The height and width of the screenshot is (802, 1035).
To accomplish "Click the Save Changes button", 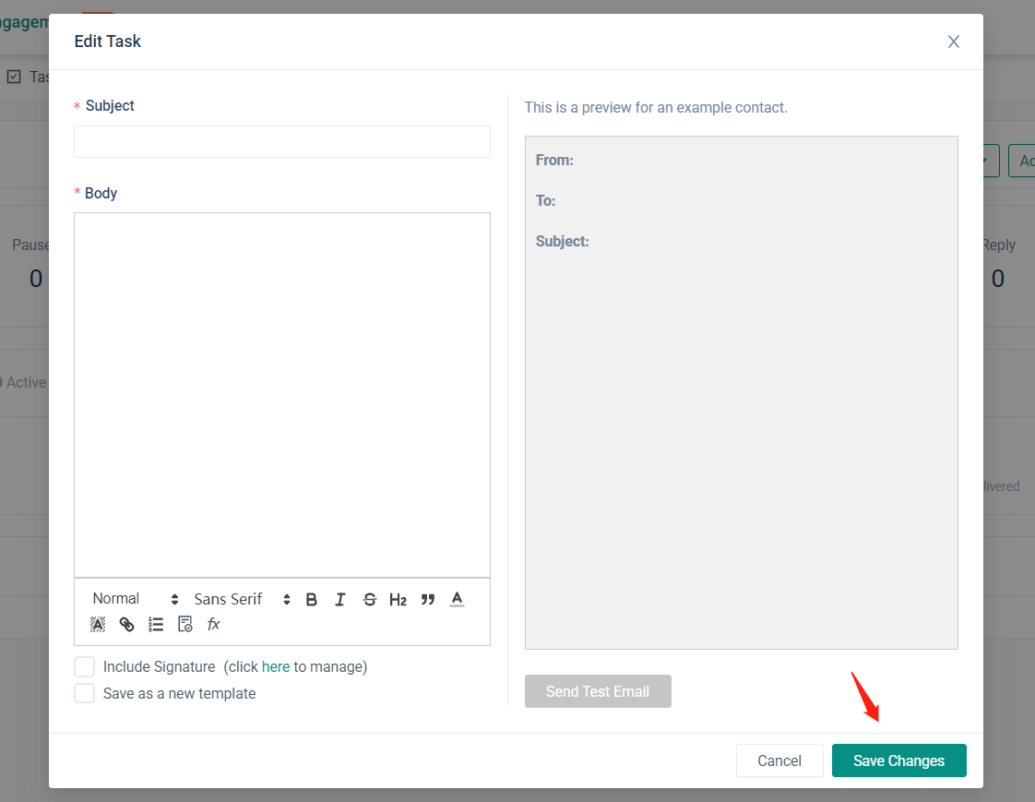I will [898, 760].
